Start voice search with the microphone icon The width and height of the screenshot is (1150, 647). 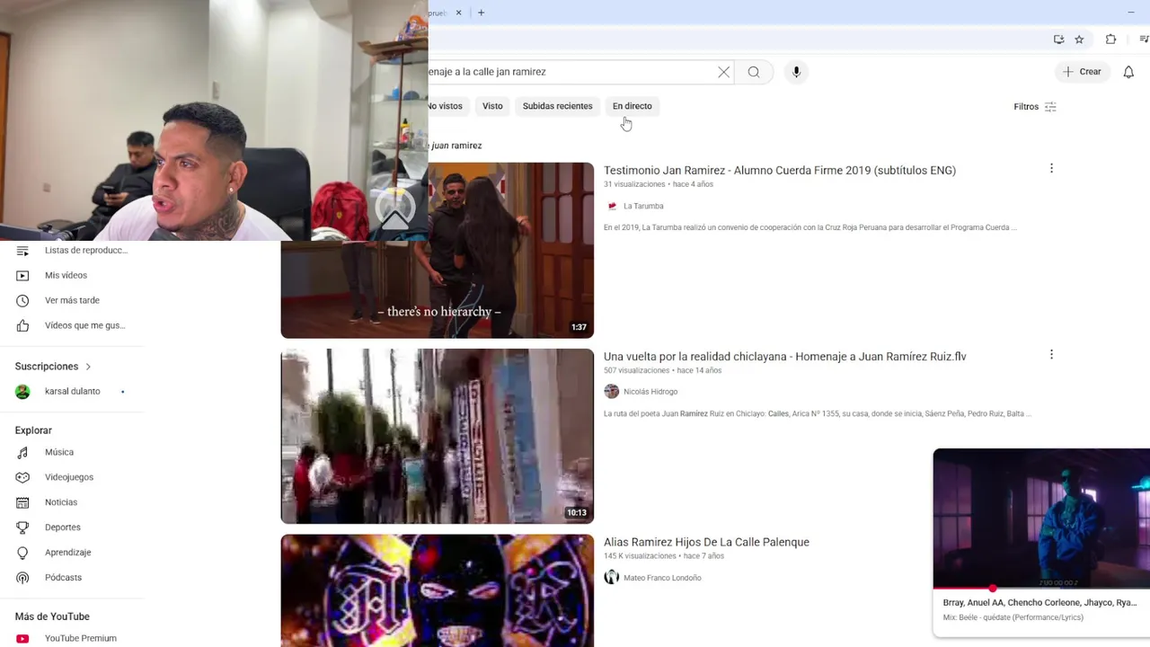(796, 72)
